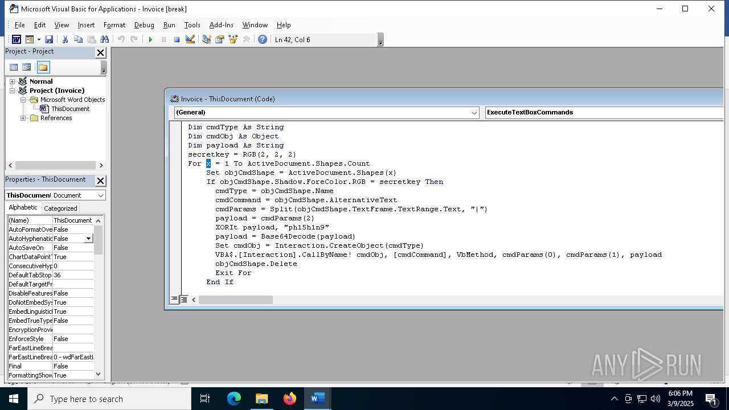Viewport: 729px width, 410px height.
Task: Open the Run menu
Action: pyautogui.click(x=169, y=25)
